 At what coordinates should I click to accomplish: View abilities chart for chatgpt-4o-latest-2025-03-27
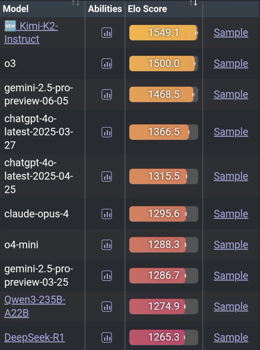(x=107, y=132)
